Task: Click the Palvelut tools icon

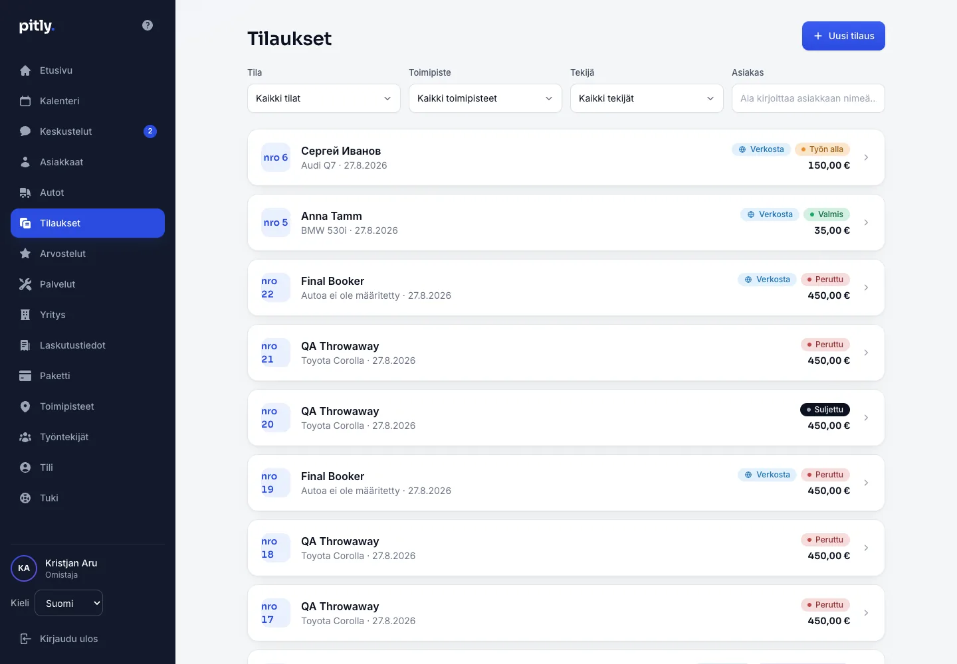Action: click(25, 284)
